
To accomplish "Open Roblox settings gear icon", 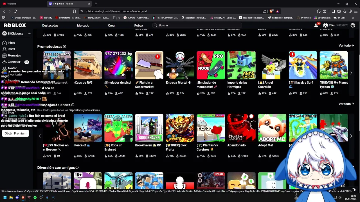I will (x=353, y=25).
